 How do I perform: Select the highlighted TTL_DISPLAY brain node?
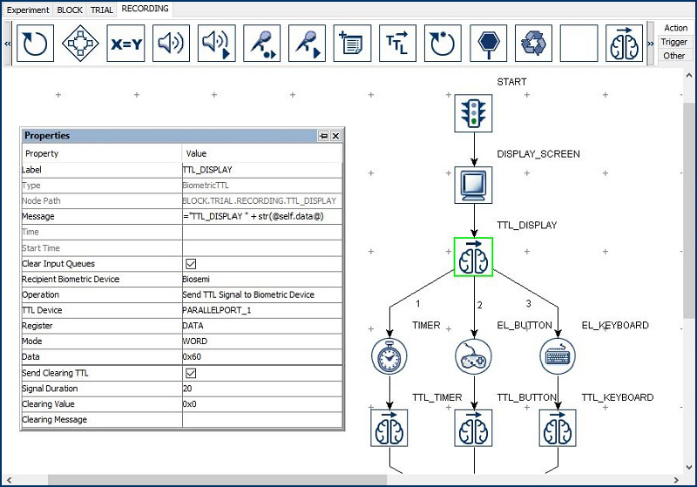(x=473, y=257)
